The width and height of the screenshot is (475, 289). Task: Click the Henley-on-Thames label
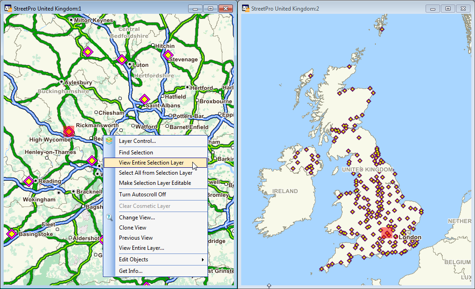(x=50, y=152)
